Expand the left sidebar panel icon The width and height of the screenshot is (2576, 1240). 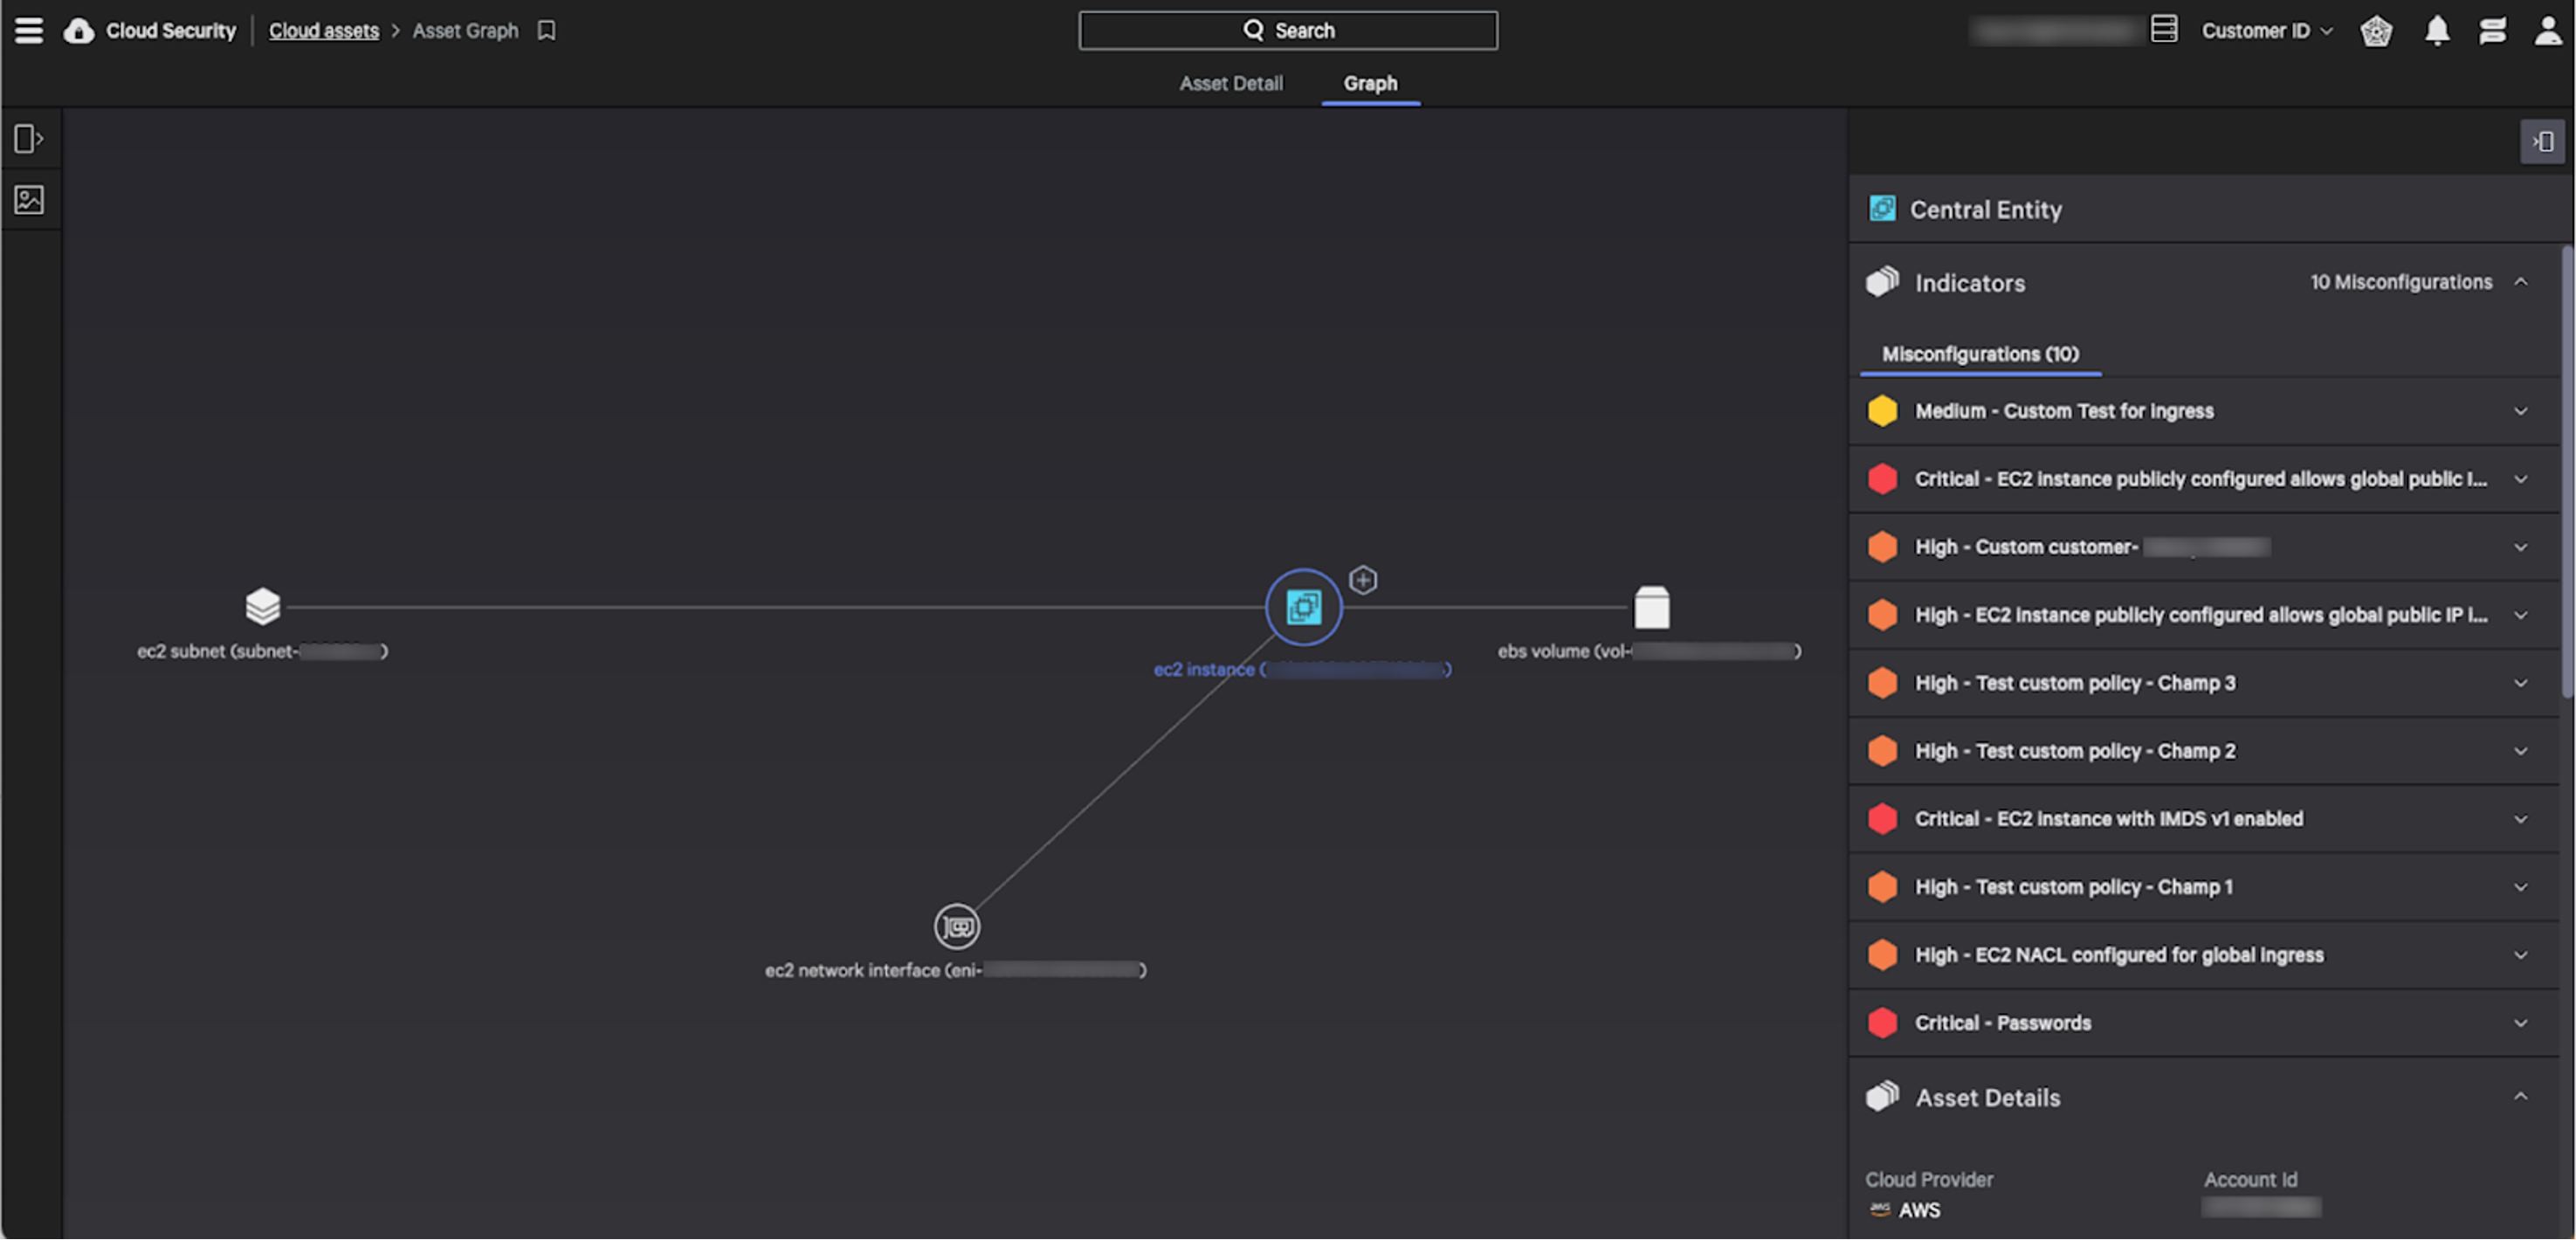click(29, 138)
